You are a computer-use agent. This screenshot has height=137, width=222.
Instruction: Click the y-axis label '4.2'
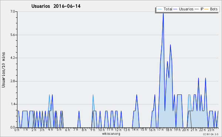point(13,58)
